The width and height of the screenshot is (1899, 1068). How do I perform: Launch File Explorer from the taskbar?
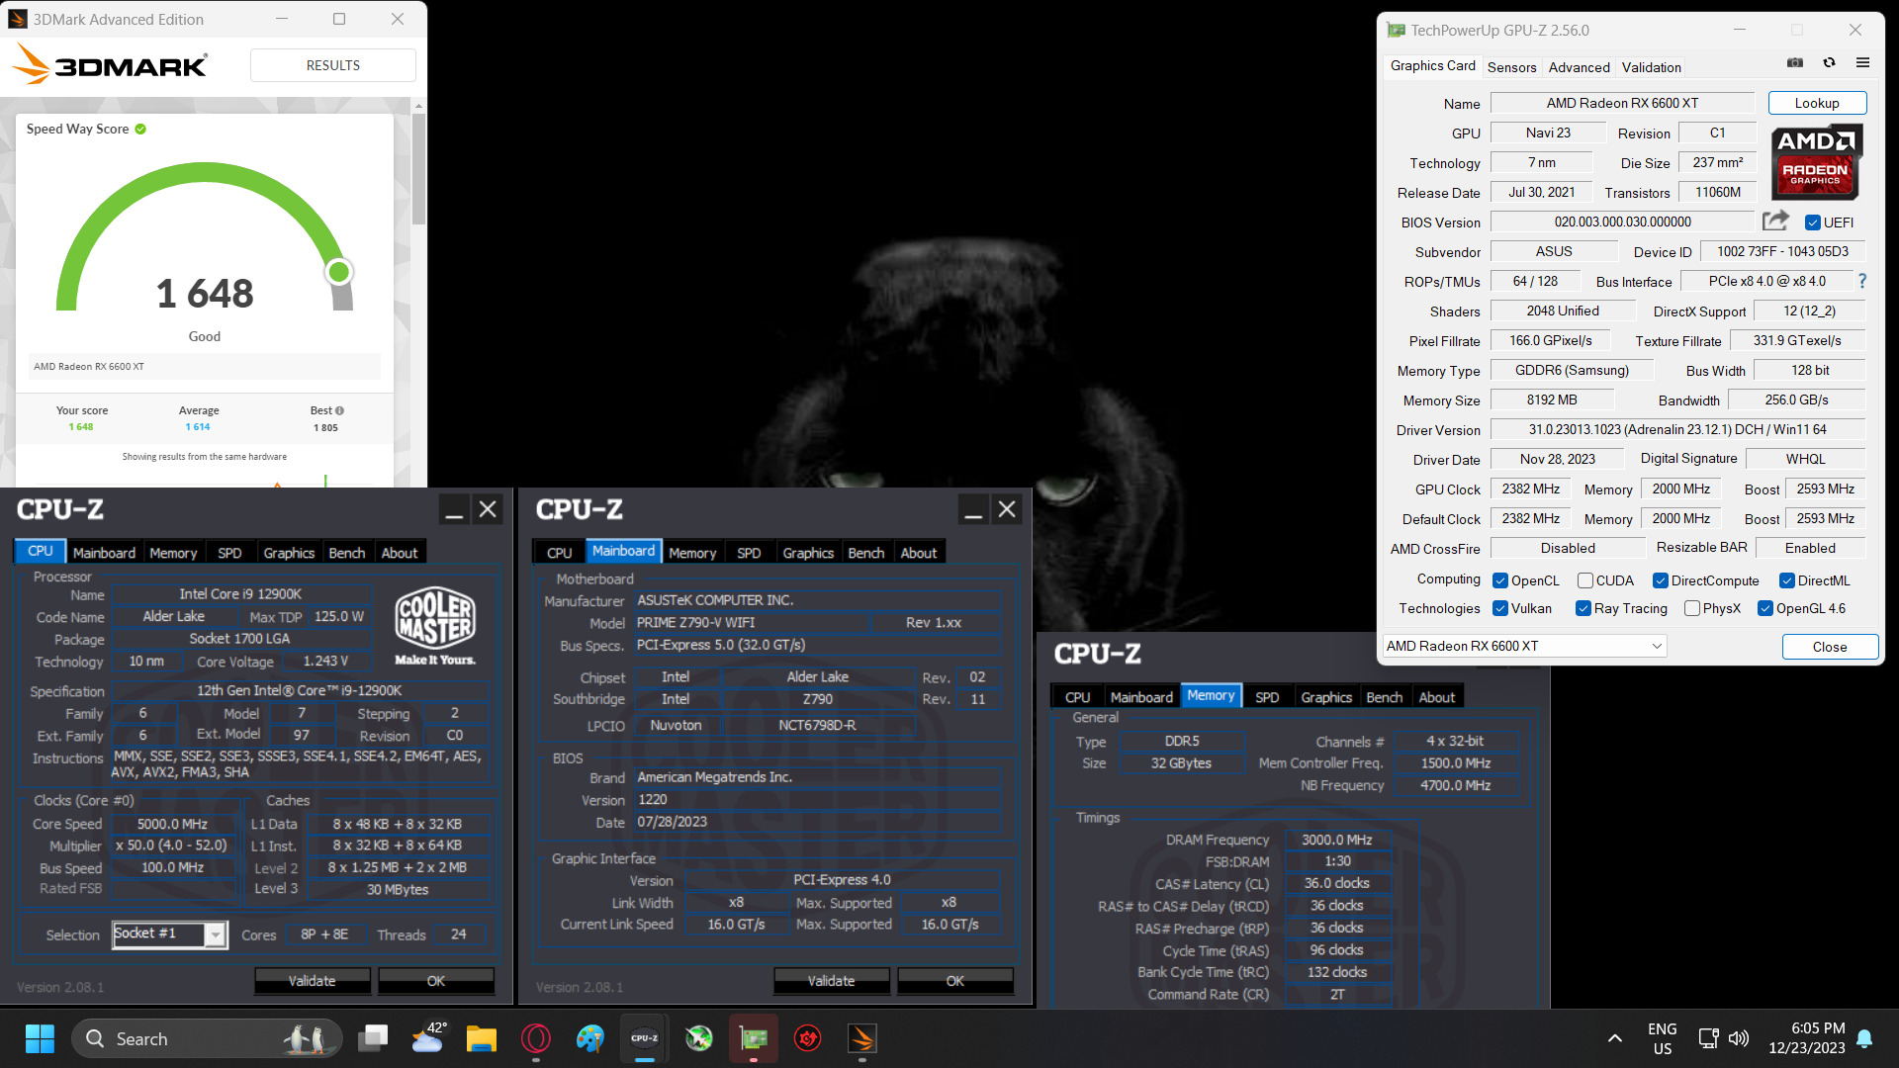482,1038
